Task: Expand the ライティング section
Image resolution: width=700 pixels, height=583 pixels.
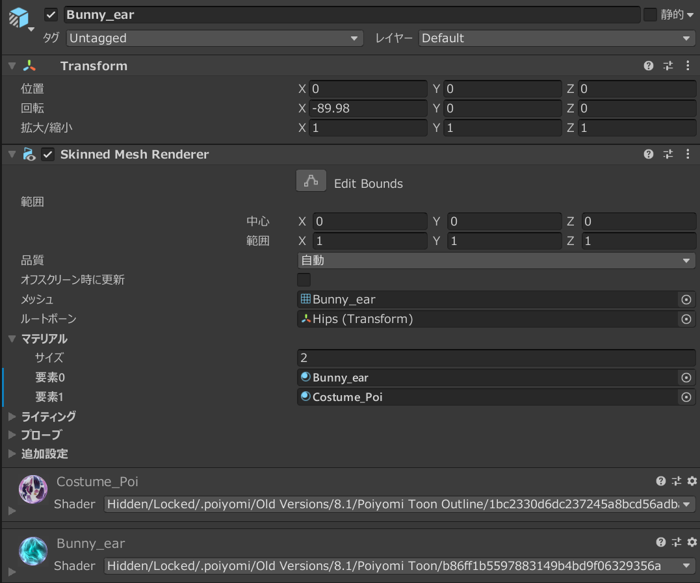Action: point(12,416)
